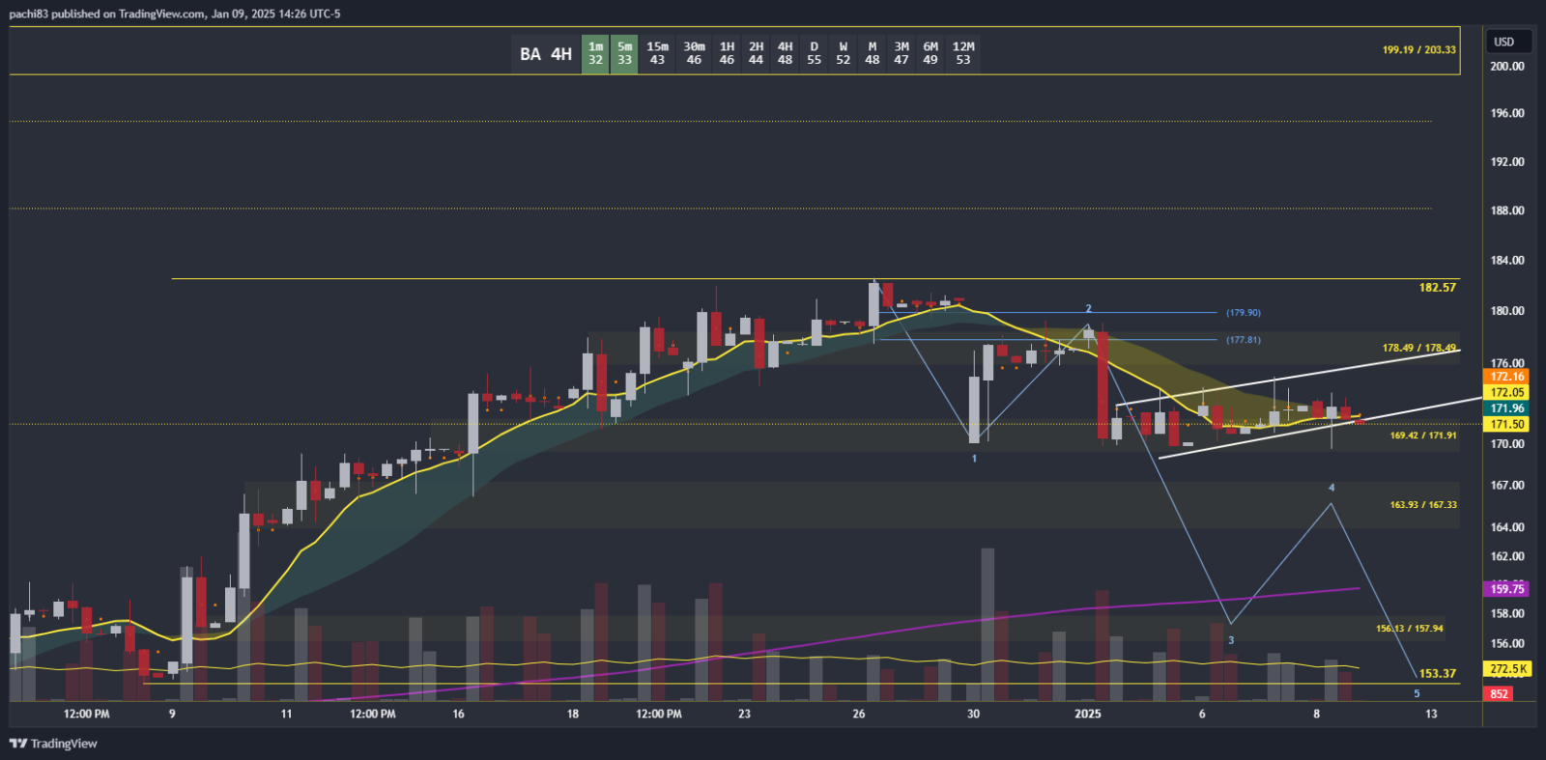Click the 188.00 price axis label
Image resolution: width=1546 pixels, height=760 pixels.
(1506, 211)
